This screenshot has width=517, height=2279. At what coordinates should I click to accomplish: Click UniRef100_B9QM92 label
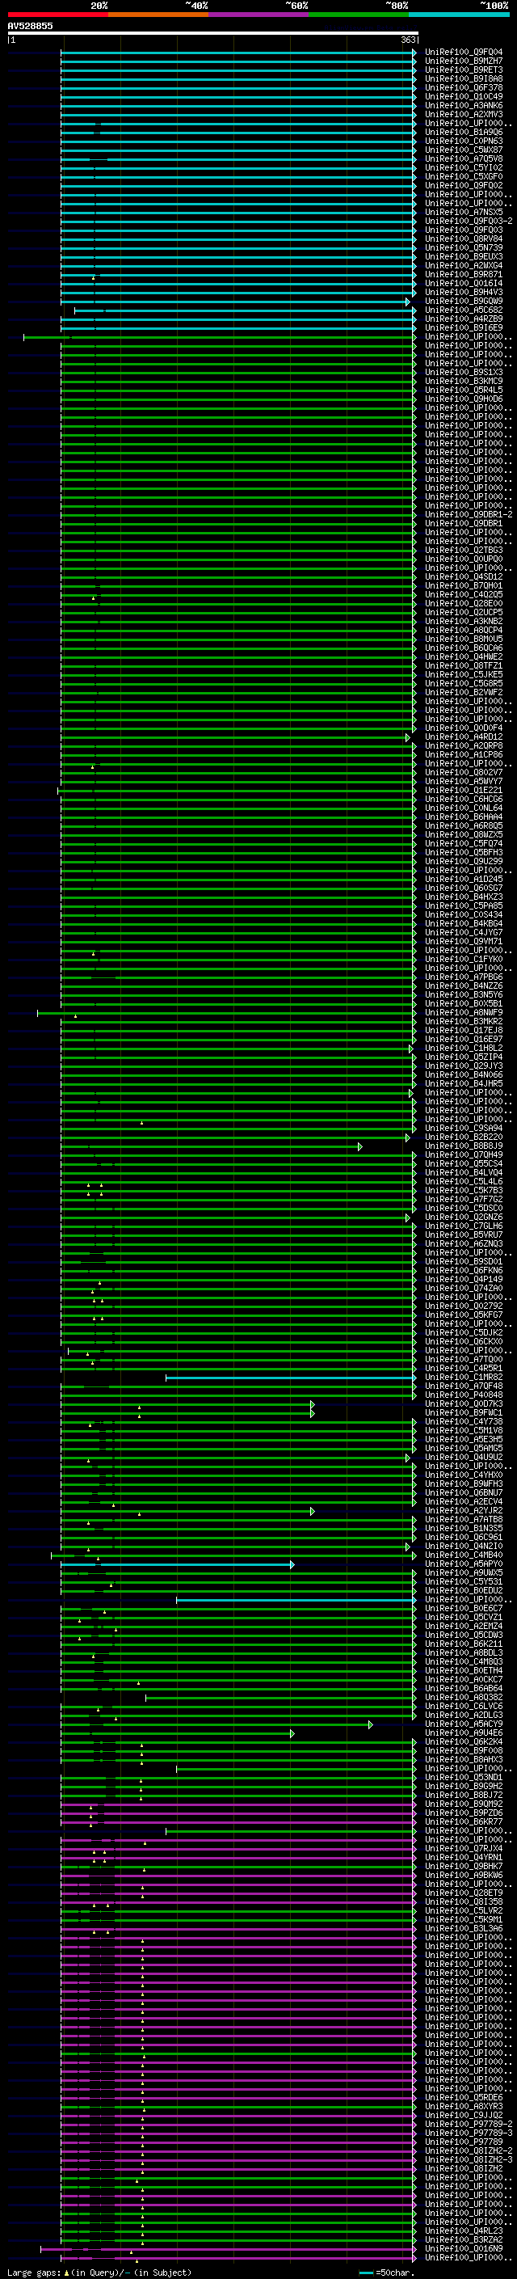[x=463, y=1804]
